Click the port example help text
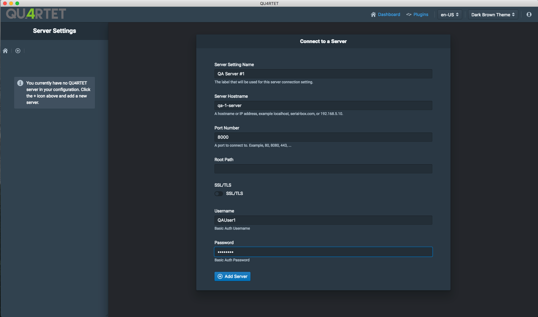This screenshot has height=317, width=538. 253,145
